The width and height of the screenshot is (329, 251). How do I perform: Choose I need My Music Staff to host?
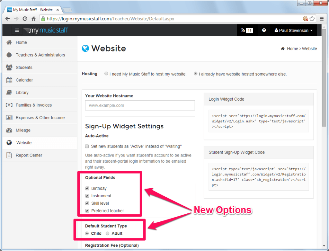(x=106, y=73)
